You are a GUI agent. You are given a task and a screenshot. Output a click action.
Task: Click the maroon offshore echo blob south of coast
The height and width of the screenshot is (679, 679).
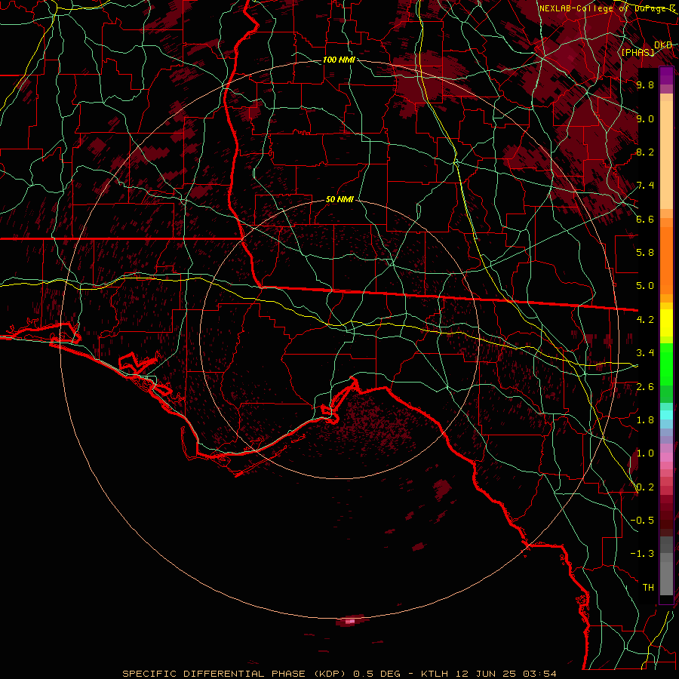[x=443, y=488]
